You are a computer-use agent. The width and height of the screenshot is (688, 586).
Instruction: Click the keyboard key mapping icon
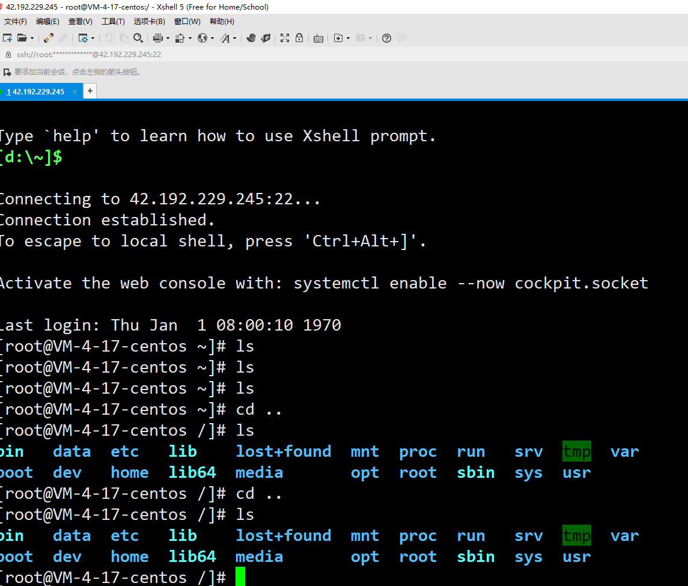point(318,38)
